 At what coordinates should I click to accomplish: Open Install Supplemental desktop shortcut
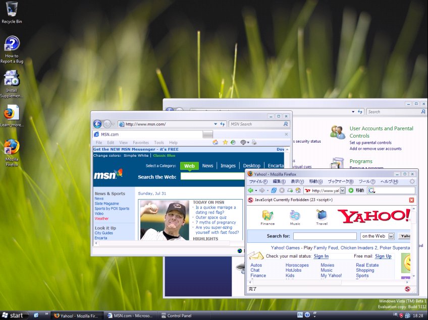tap(12, 84)
